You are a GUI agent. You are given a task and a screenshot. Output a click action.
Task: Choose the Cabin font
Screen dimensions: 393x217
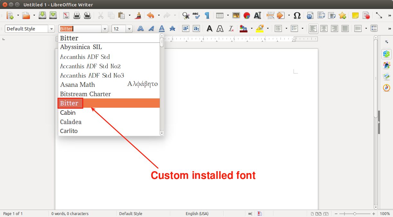(109, 113)
